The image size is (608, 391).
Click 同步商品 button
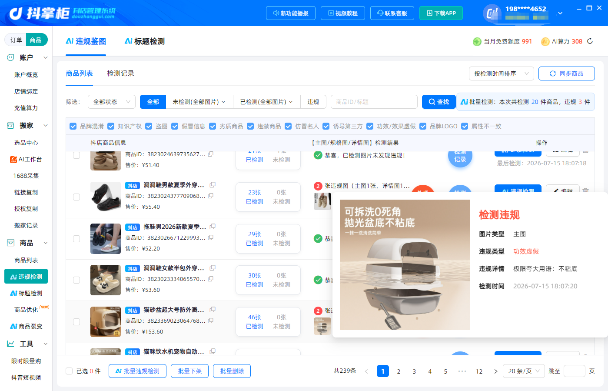(567, 74)
